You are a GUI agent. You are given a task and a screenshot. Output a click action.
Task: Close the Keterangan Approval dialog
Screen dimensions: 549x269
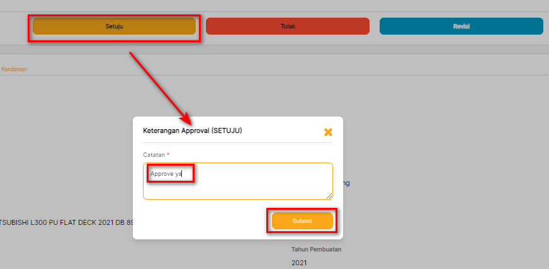[x=327, y=132]
